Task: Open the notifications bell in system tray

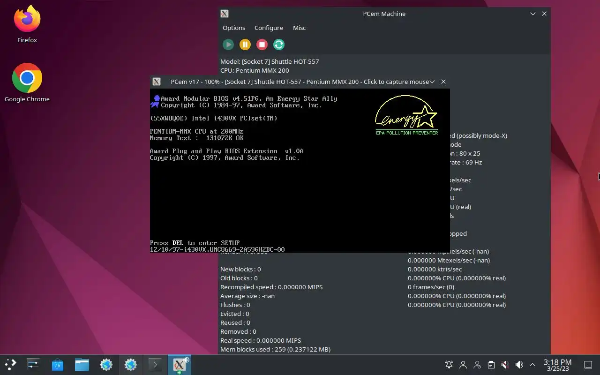Action: [x=449, y=365]
